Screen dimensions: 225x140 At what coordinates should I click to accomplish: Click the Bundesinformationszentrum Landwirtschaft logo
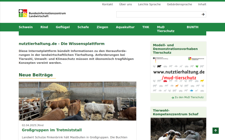pos(42,13)
